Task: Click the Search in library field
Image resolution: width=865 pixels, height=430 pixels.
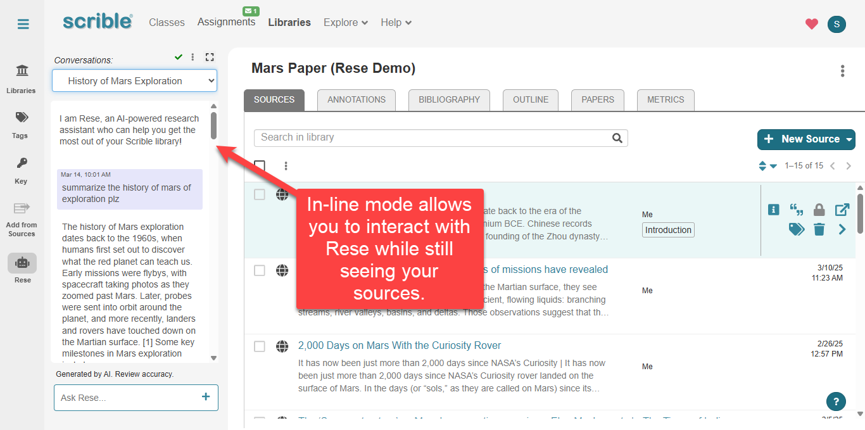Action: (441, 138)
